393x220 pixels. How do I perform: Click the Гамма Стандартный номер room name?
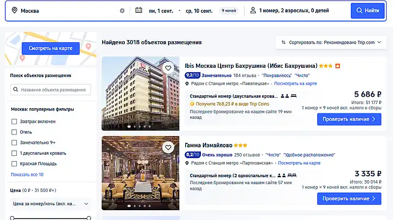click(232, 176)
